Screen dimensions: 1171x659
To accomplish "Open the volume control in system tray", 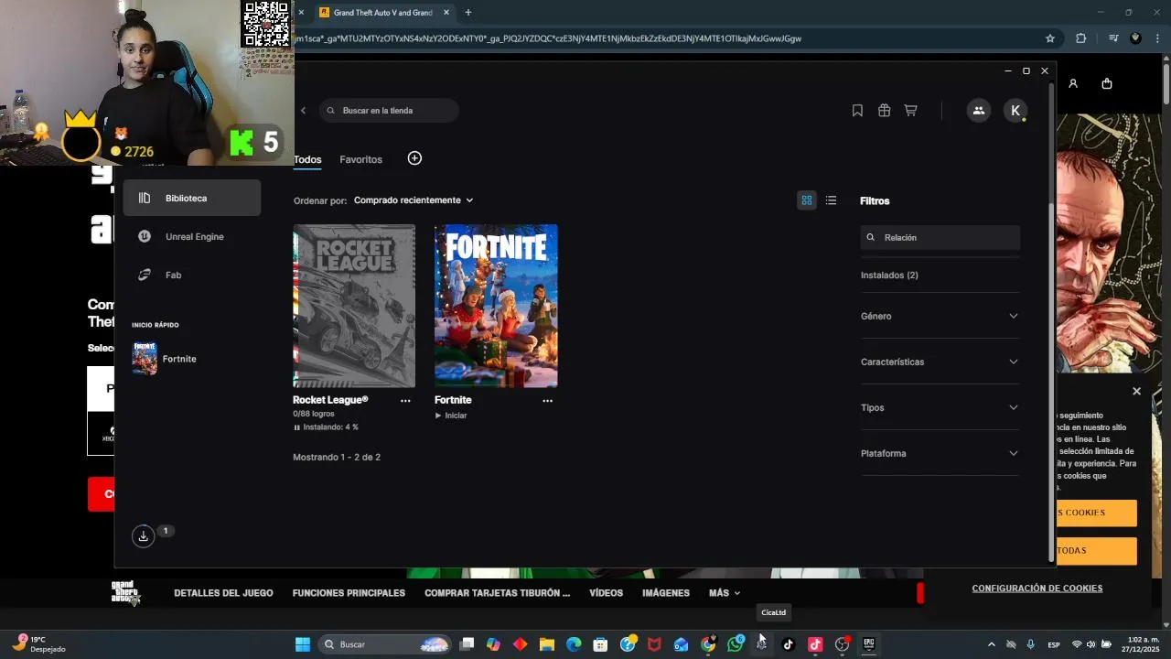I will [x=1090, y=644].
